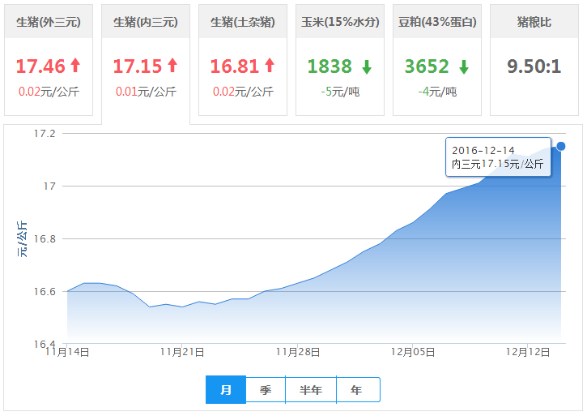Click red up arrow beside 17.46
587x416 pixels.
pos(75,66)
